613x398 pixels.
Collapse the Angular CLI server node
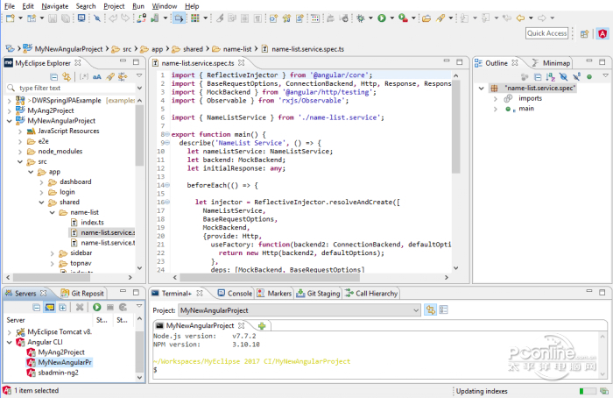point(11,342)
